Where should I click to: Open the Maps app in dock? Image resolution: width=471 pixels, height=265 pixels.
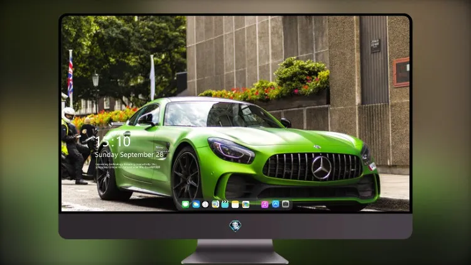coord(215,204)
